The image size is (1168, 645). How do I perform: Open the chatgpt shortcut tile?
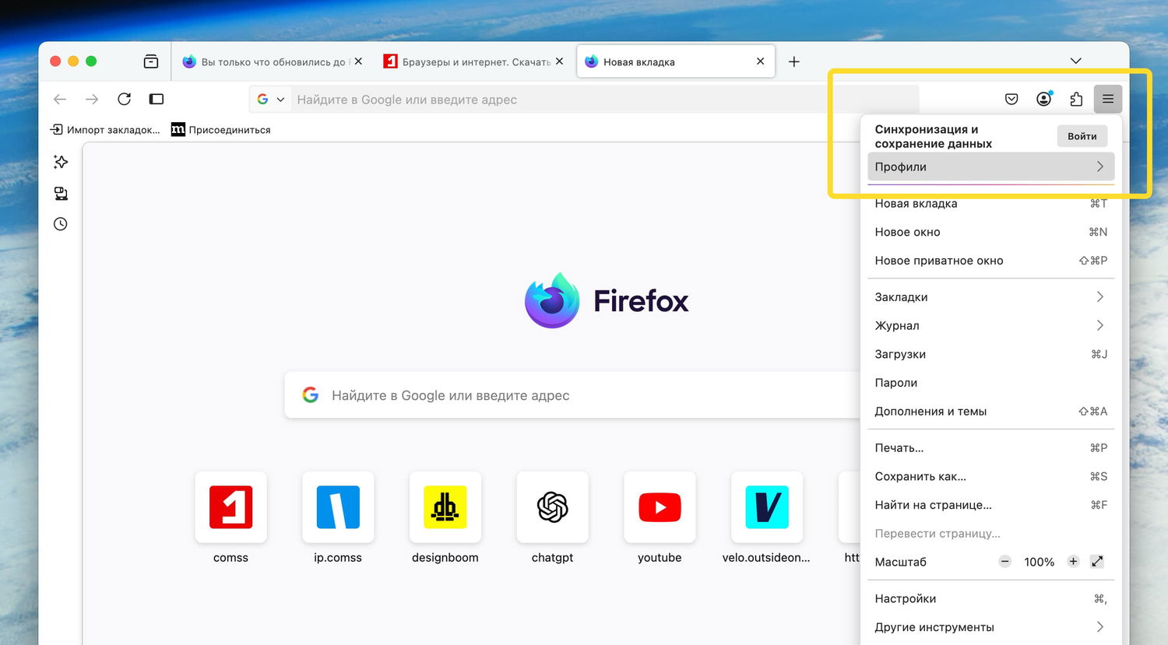[x=553, y=507]
